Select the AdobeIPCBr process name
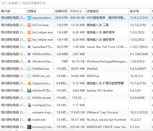This screenshot has width=153, height=131. (x=42, y=91)
